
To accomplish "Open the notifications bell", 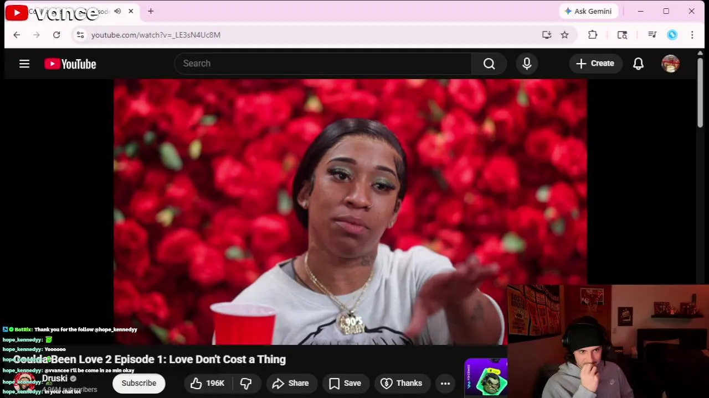I will coord(638,64).
